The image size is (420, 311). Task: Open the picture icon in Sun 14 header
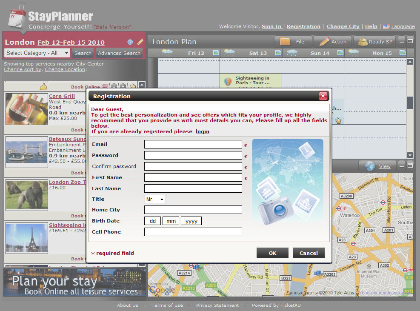(x=340, y=53)
